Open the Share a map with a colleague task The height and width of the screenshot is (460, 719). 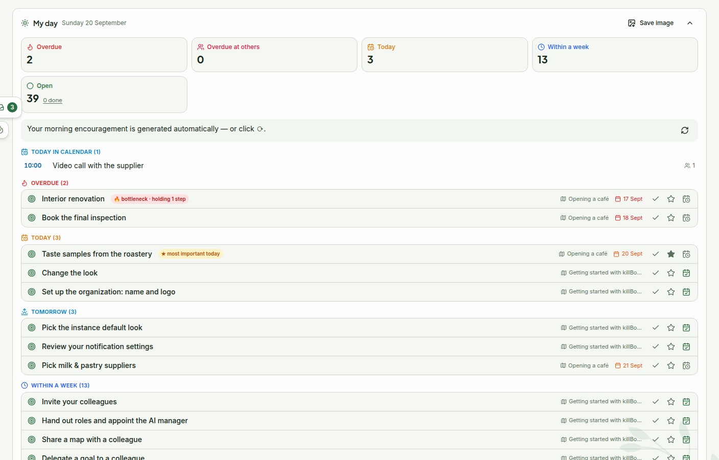92,440
